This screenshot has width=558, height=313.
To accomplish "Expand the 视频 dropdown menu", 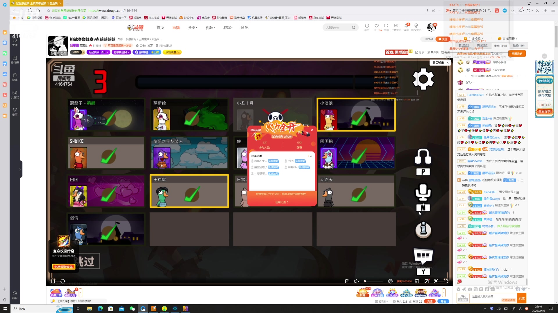I will click(210, 28).
